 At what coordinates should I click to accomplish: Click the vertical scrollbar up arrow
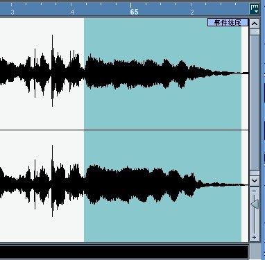[255, 24]
